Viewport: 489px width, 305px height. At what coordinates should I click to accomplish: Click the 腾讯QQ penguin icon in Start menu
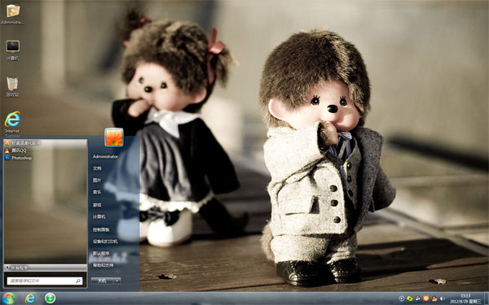tap(7, 150)
